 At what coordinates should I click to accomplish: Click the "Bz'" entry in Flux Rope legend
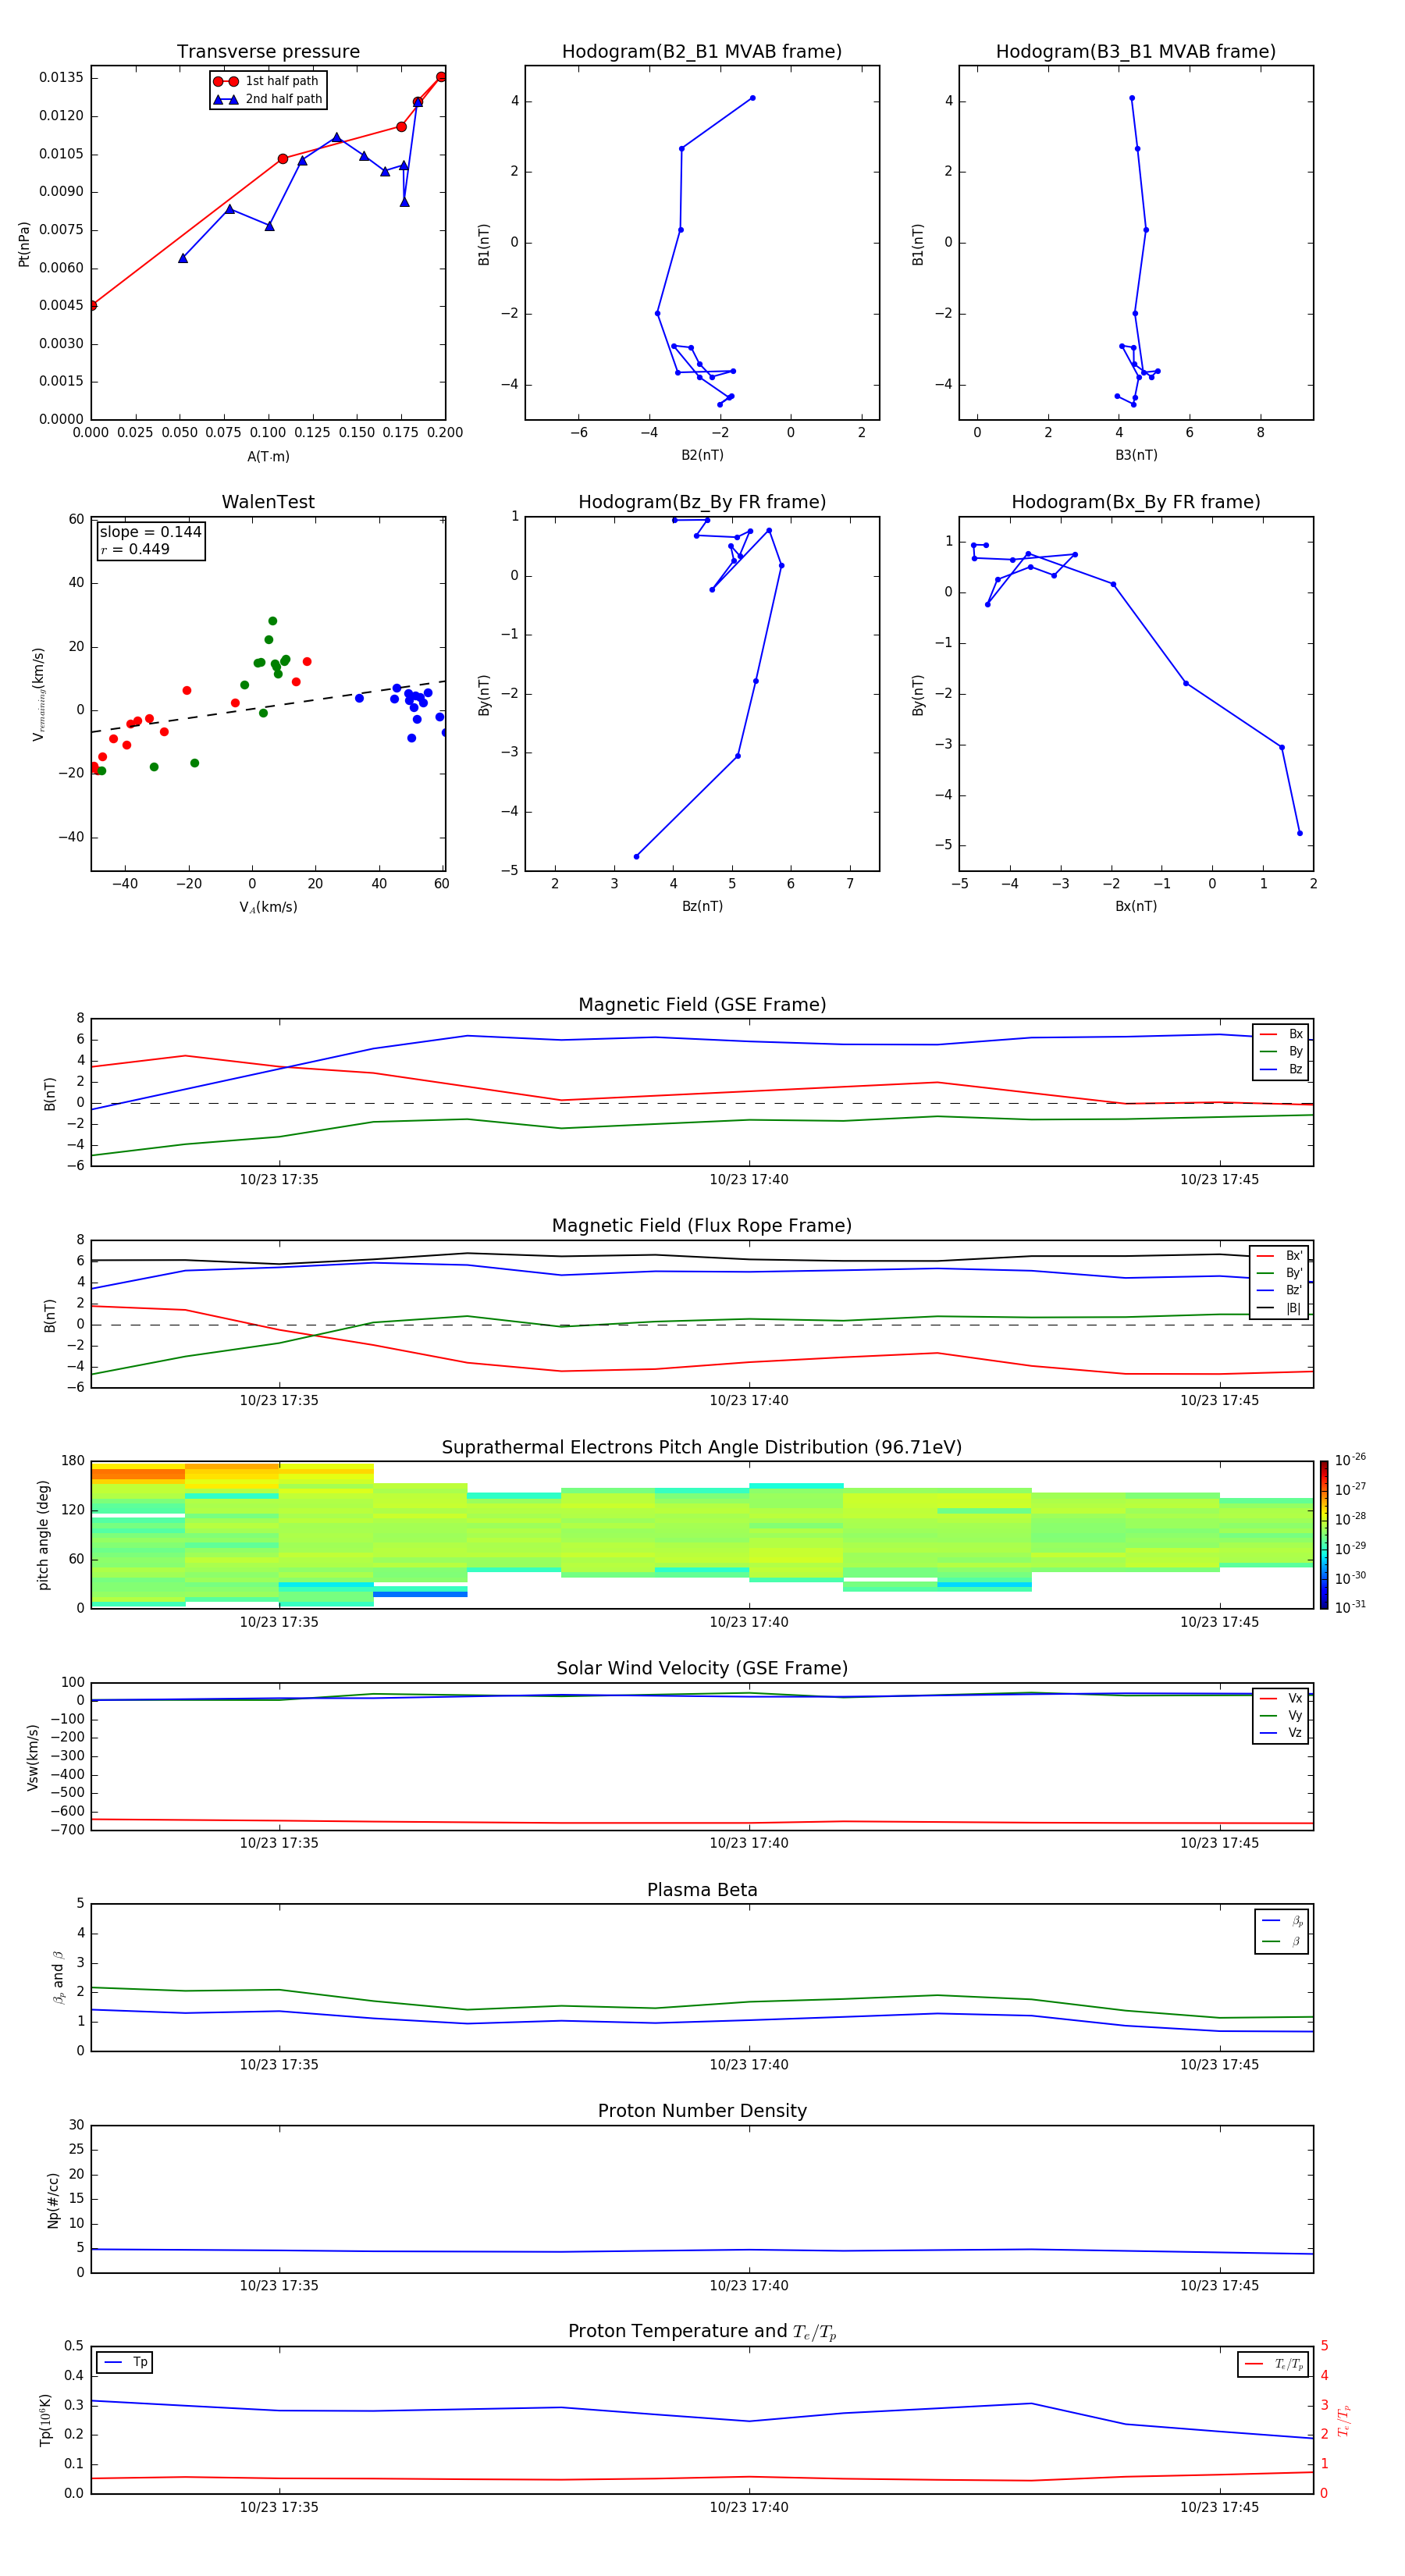1280,1290
